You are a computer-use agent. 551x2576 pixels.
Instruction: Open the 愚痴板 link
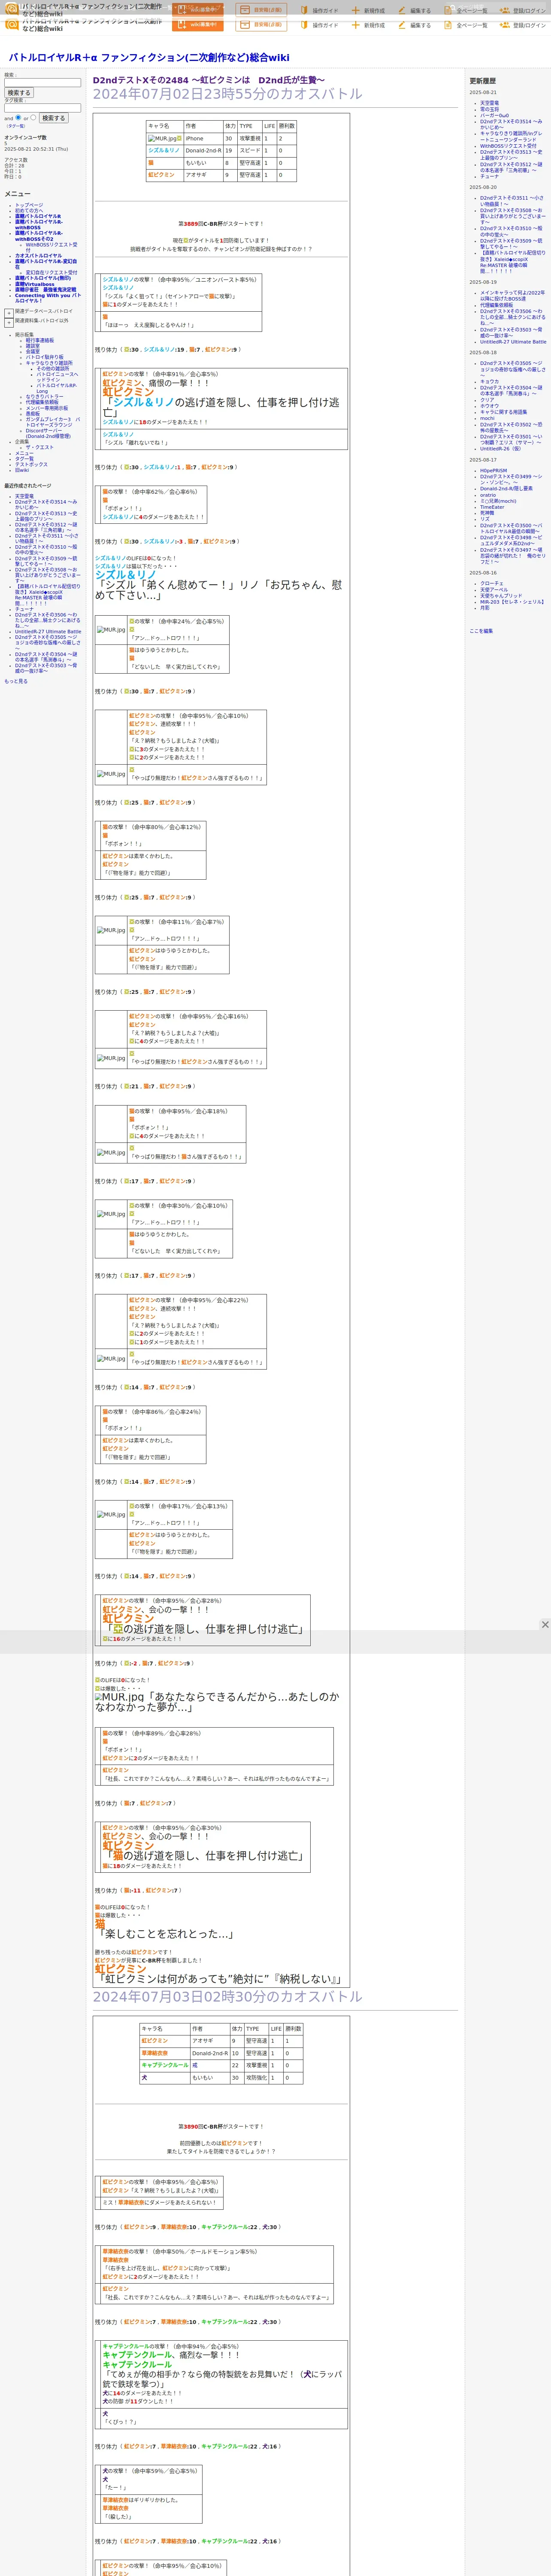coord(33,414)
